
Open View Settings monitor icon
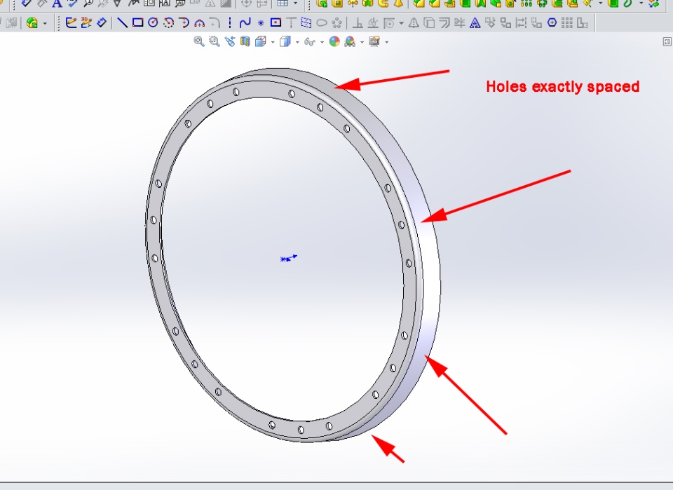click(374, 41)
